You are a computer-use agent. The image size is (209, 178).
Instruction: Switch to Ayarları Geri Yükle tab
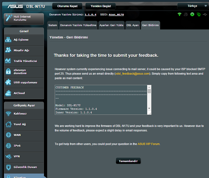pyautogui.click(x=111, y=25)
